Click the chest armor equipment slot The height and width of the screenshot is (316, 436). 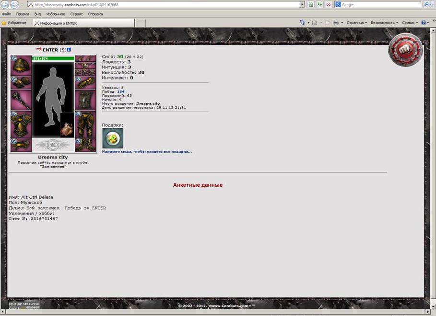(21, 124)
